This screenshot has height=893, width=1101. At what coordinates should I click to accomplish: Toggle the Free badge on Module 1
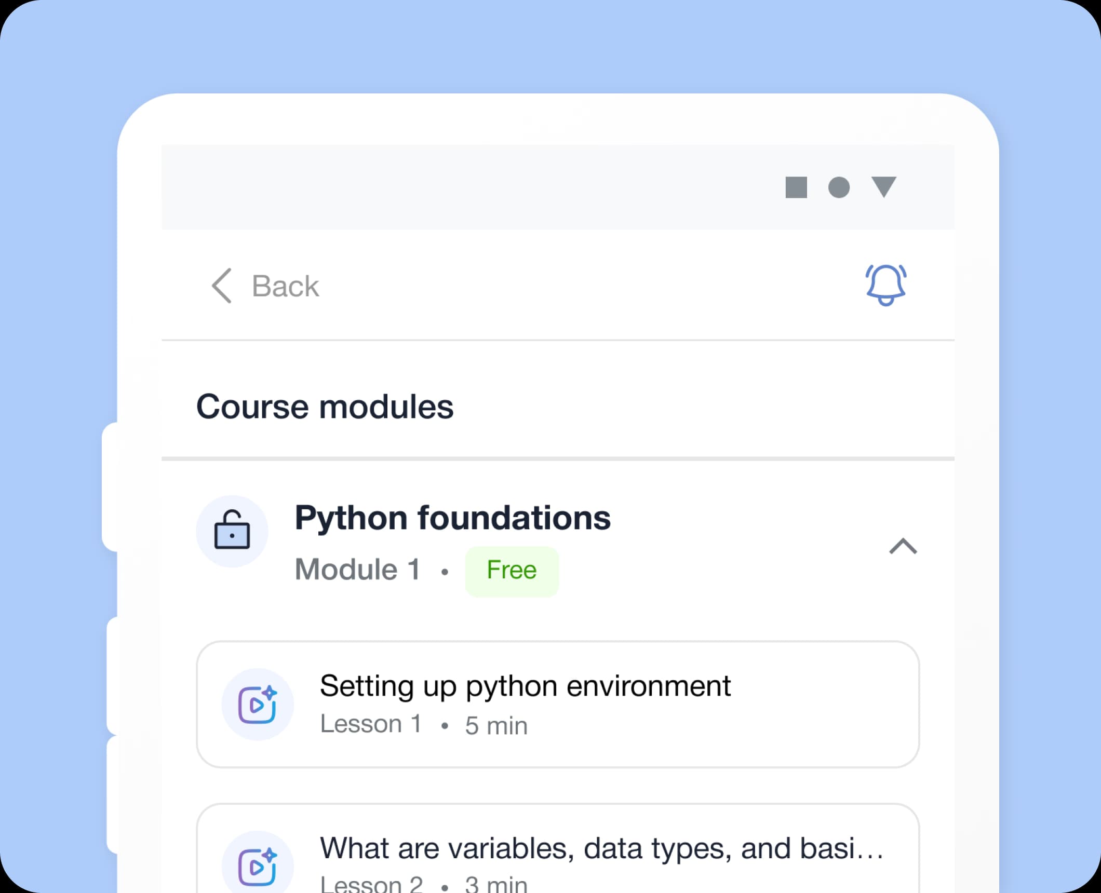(512, 570)
